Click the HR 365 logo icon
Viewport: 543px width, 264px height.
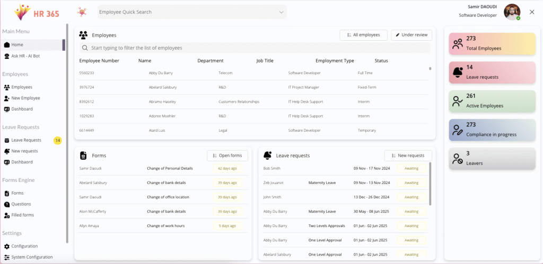point(22,12)
